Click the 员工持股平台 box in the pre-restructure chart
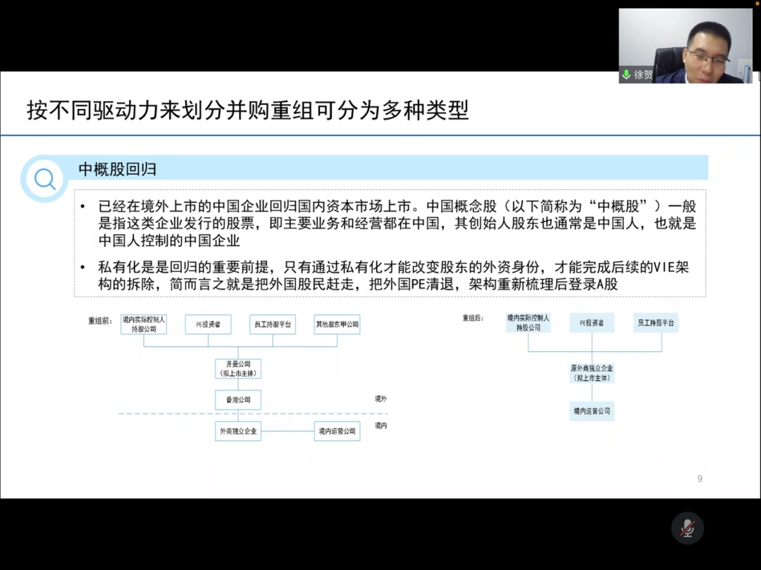 click(x=272, y=324)
